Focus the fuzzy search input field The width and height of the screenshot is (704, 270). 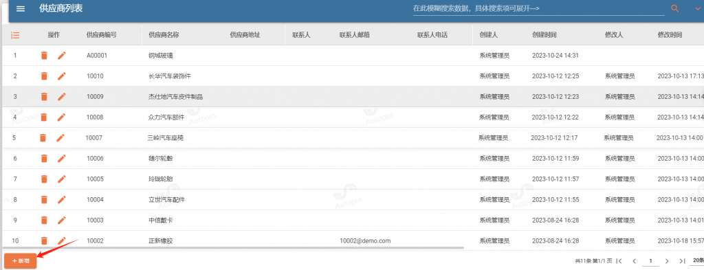click(538, 8)
